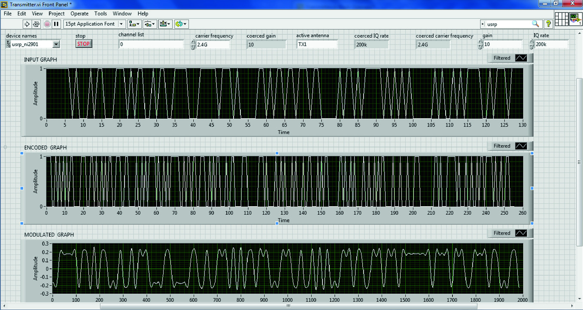Click the Reorder toolbar button
Screen dimensions: 583x310
(x=182, y=24)
